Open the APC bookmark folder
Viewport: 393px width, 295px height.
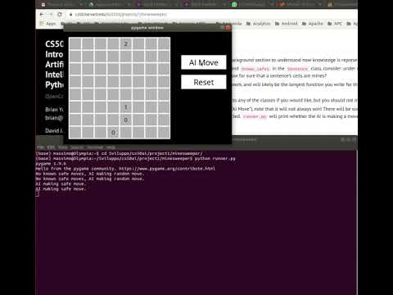pyautogui.click(x=335, y=24)
